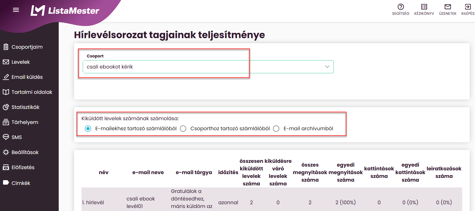Click 'leiratkozások száma' column header
Image resolution: width=475 pixels, height=211 pixels.
pos(444,172)
